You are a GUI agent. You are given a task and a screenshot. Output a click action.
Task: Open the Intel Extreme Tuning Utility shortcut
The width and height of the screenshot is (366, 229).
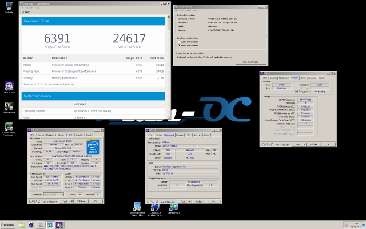[x=137, y=209]
